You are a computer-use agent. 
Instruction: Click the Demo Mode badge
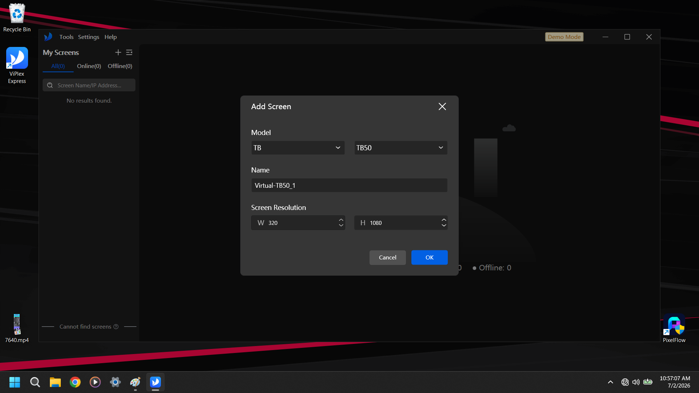564,37
